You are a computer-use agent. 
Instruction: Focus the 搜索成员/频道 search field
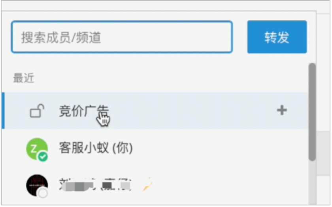pyautogui.click(x=122, y=37)
